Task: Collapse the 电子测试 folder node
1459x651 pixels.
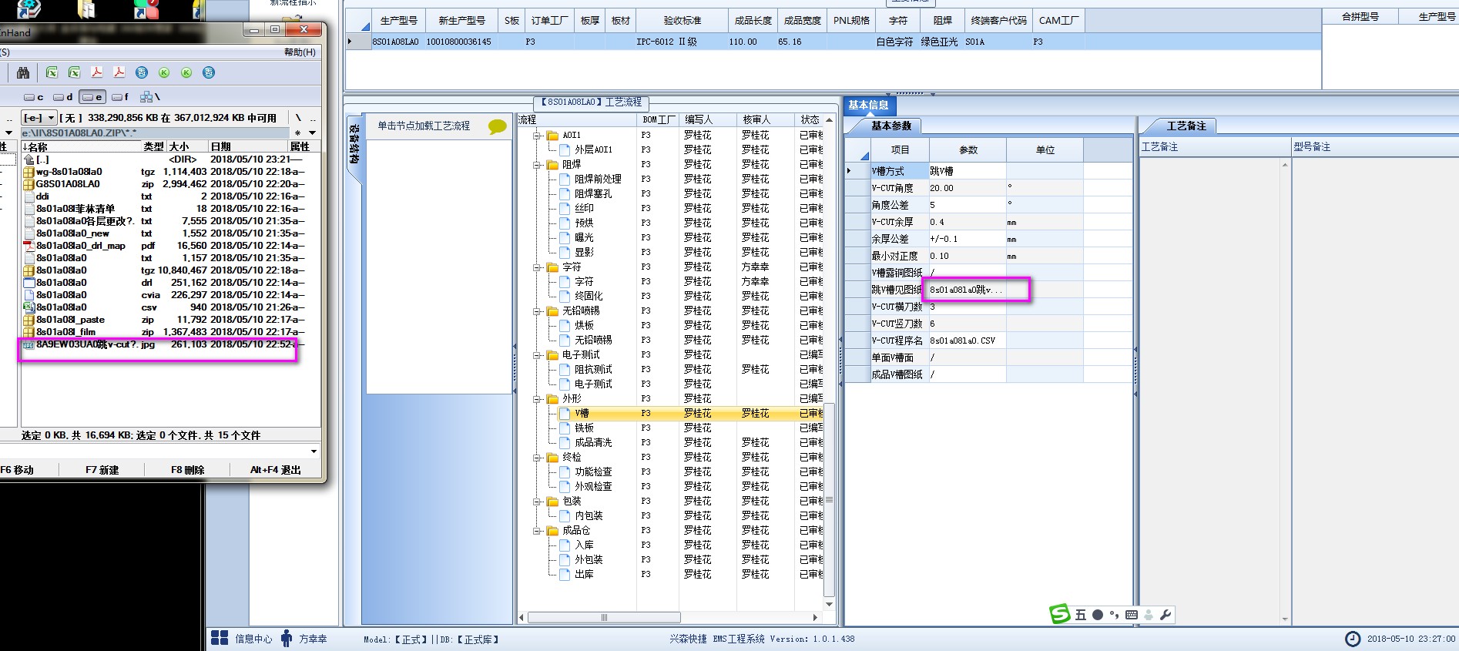Action: pyautogui.click(x=537, y=355)
